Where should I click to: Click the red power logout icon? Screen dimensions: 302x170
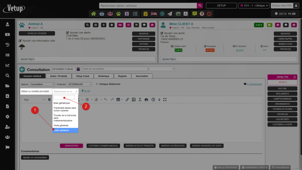click(x=209, y=14)
